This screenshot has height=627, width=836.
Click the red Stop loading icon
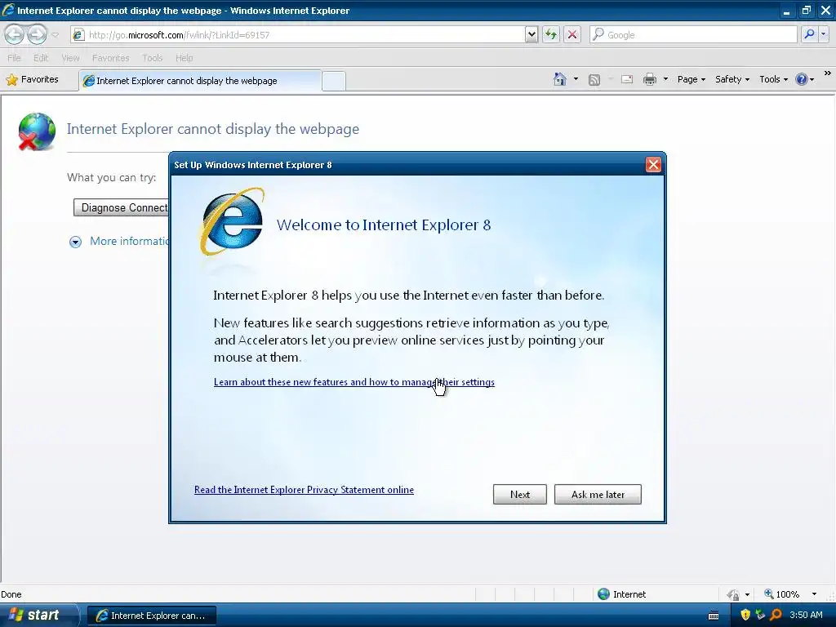(572, 34)
